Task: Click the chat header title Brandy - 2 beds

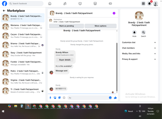Action: click(x=74, y=13)
